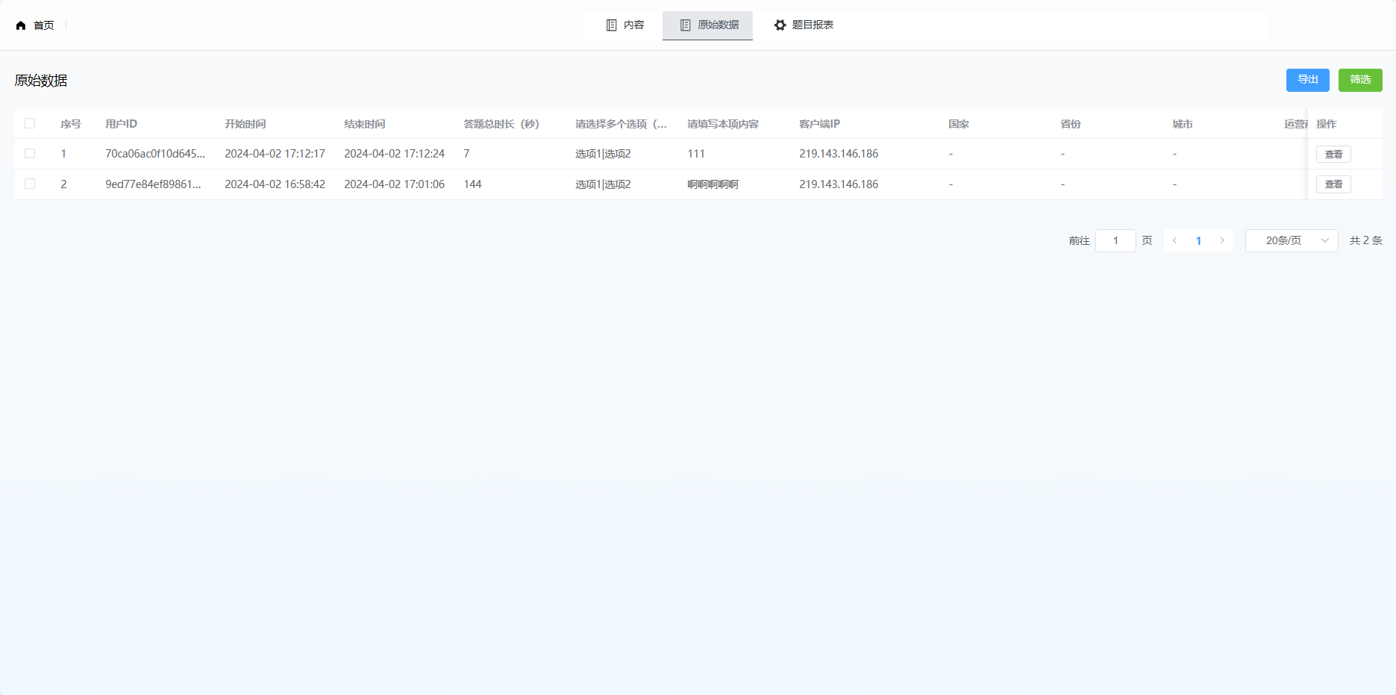The height and width of the screenshot is (695, 1396).
Task: Check the checkbox for row 1
Action: (30, 153)
